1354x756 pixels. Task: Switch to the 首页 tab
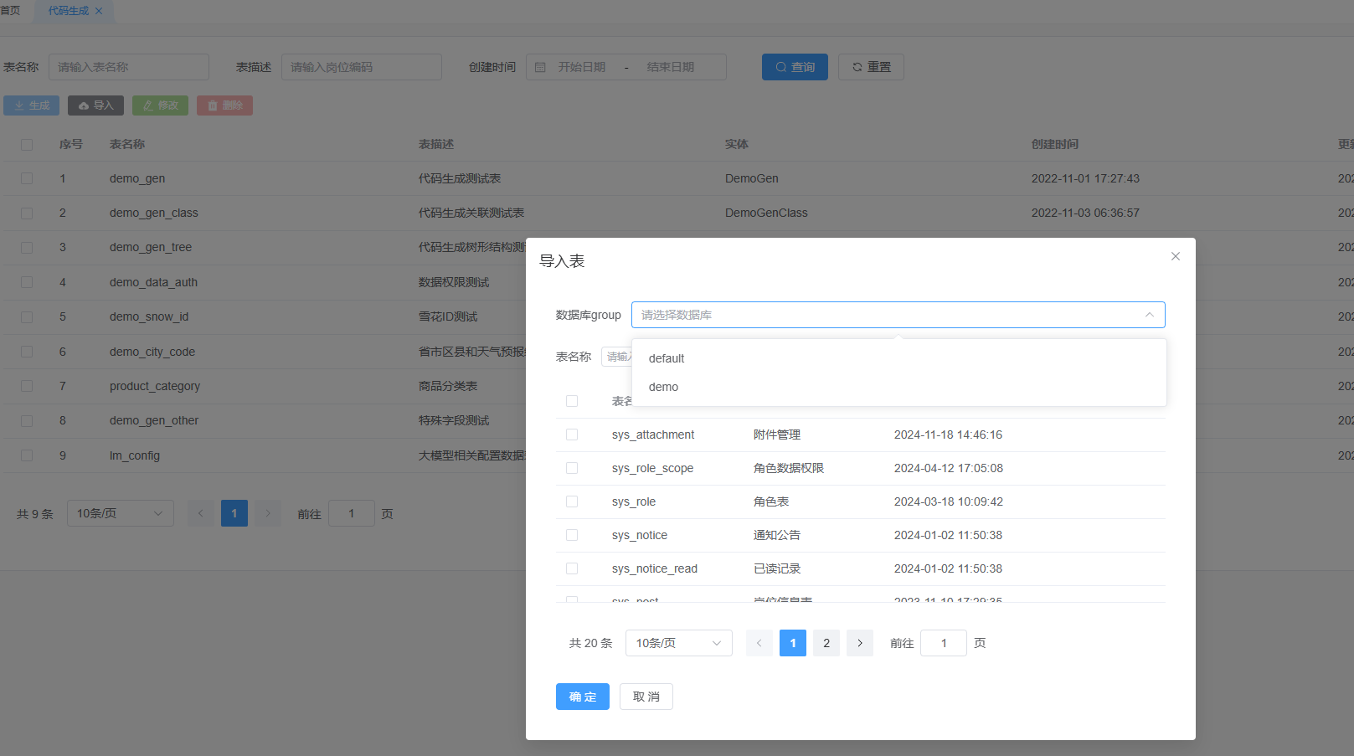pyautogui.click(x=11, y=11)
